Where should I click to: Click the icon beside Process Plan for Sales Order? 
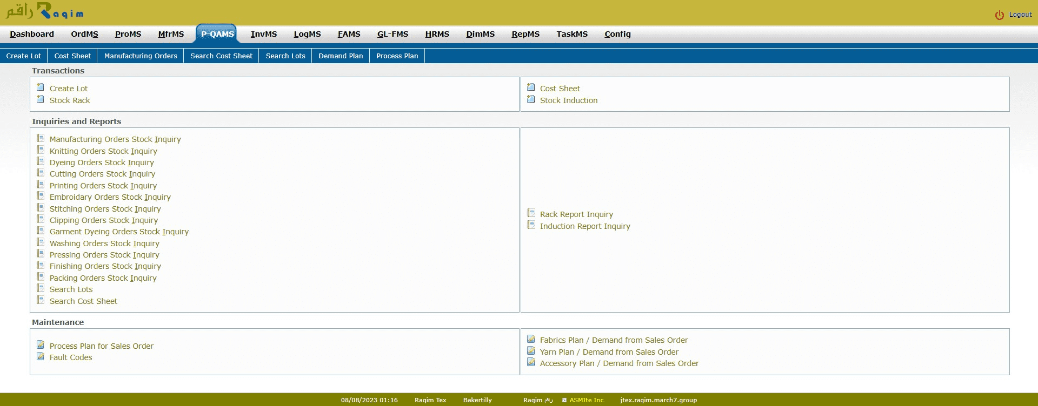(41, 345)
